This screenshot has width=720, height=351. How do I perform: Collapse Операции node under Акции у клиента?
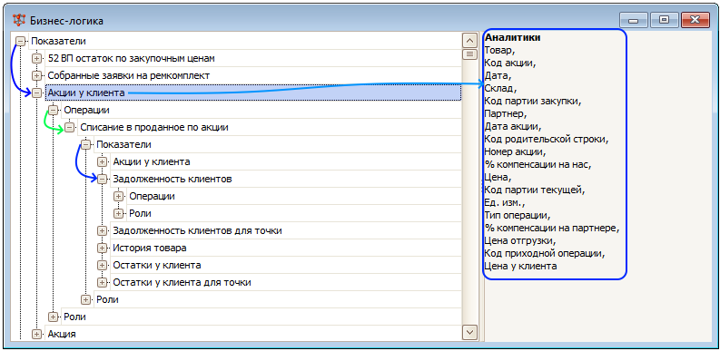[54, 110]
